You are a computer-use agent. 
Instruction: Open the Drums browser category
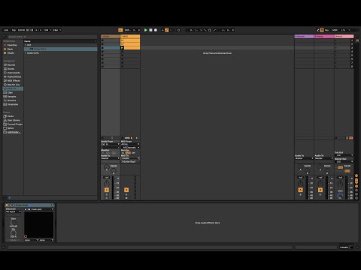pos(11,69)
